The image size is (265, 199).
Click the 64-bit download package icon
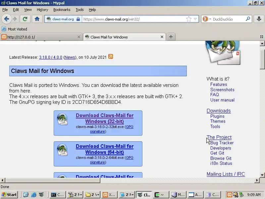(62, 150)
